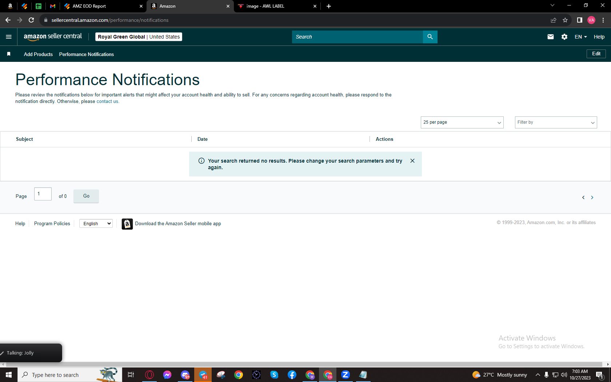Image resolution: width=611 pixels, height=382 pixels.
Task: Expand the Filter by dropdown
Action: click(x=556, y=122)
